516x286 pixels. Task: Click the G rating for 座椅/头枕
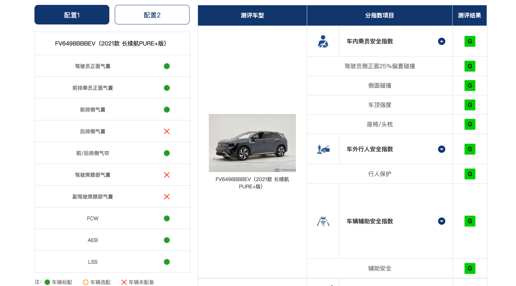(x=470, y=124)
